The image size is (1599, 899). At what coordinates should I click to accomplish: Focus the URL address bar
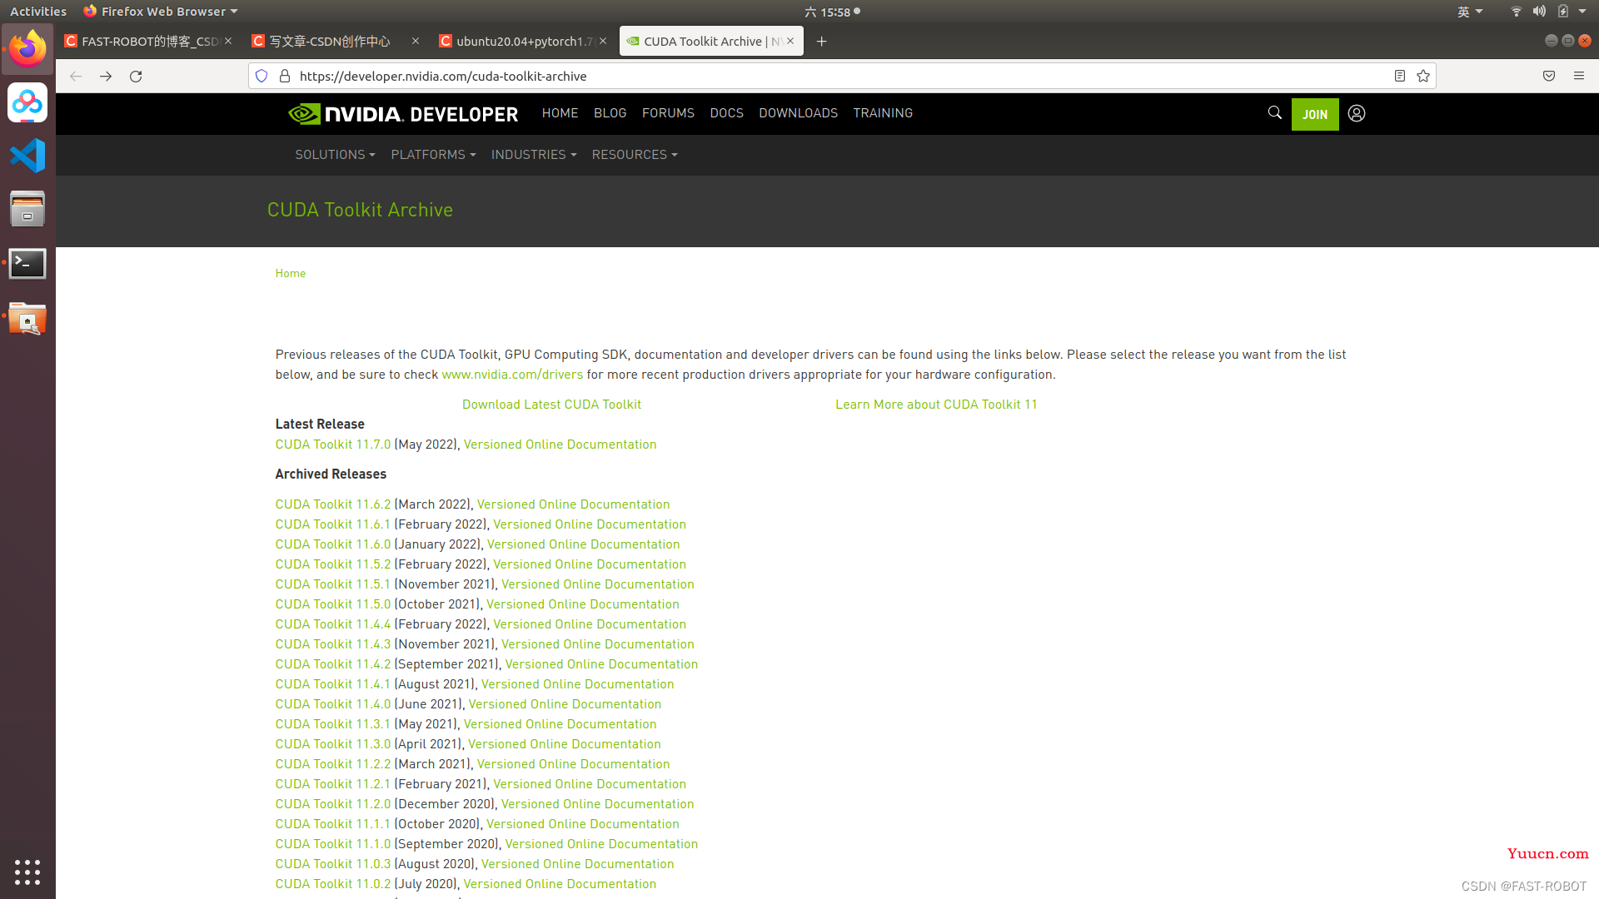click(841, 76)
